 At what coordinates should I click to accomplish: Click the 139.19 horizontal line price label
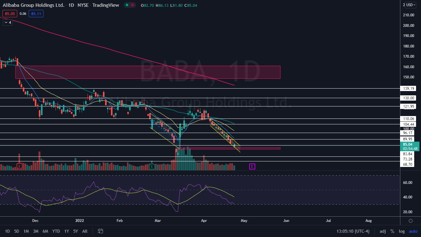pyautogui.click(x=408, y=88)
